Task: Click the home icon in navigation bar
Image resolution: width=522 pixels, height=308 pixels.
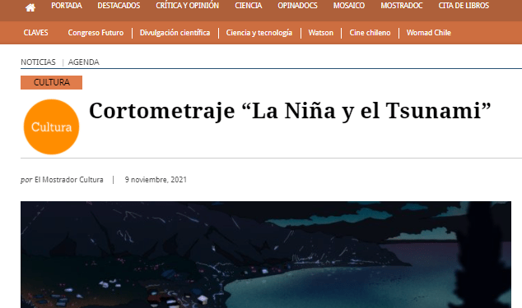Action: [x=30, y=7]
